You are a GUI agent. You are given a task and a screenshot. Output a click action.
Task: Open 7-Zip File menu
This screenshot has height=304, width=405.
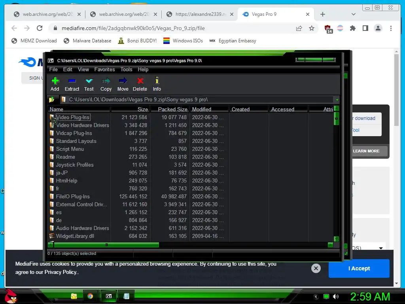tap(53, 70)
